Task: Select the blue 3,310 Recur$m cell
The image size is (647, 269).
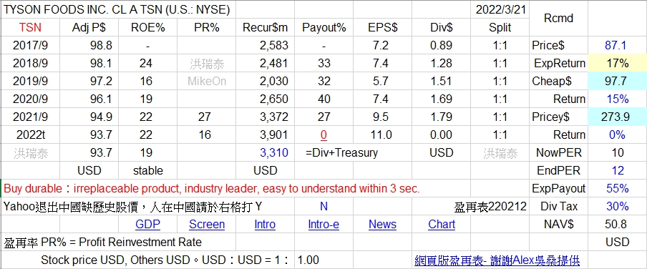Action: pyautogui.click(x=266, y=152)
